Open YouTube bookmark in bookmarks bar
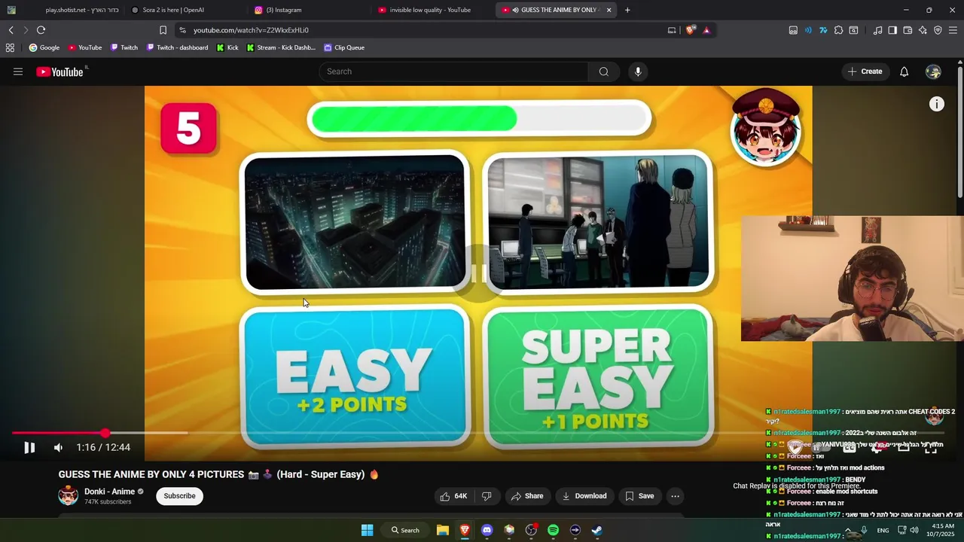This screenshot has height=542, width=964. tap(85, 47)
